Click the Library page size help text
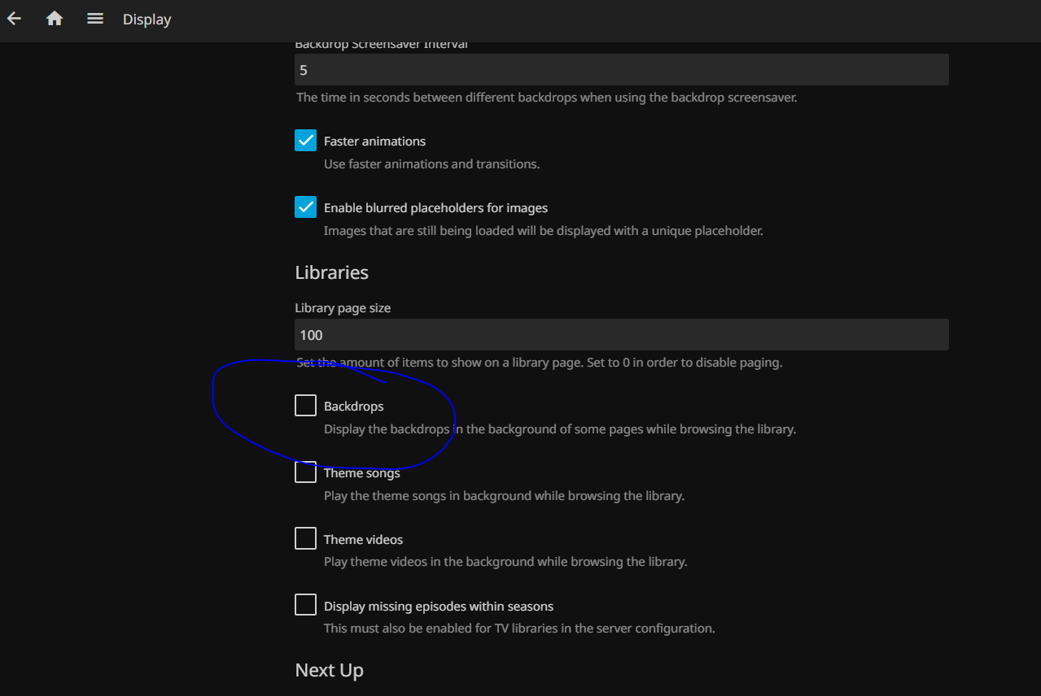1041x696 pixels. tap(539, 363)
